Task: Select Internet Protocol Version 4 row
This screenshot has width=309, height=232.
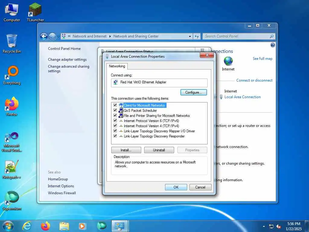Action: coord(151,126)
